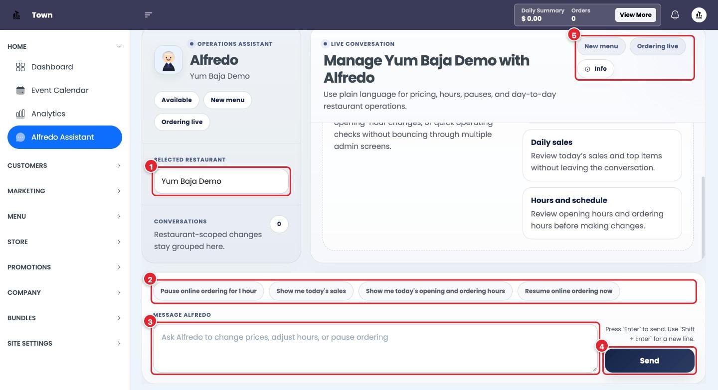Viewport: 718px width, 390px height.
Task: Select the Alfredo Assistant menu item
Action: [x=65, y=137]
